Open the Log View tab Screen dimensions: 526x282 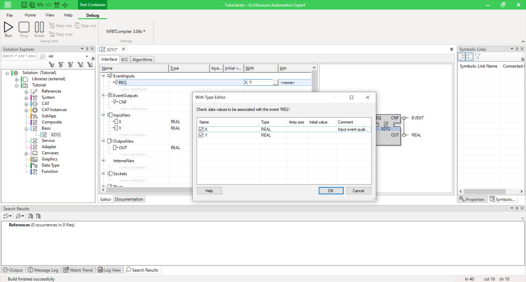(x=109, y=270)
